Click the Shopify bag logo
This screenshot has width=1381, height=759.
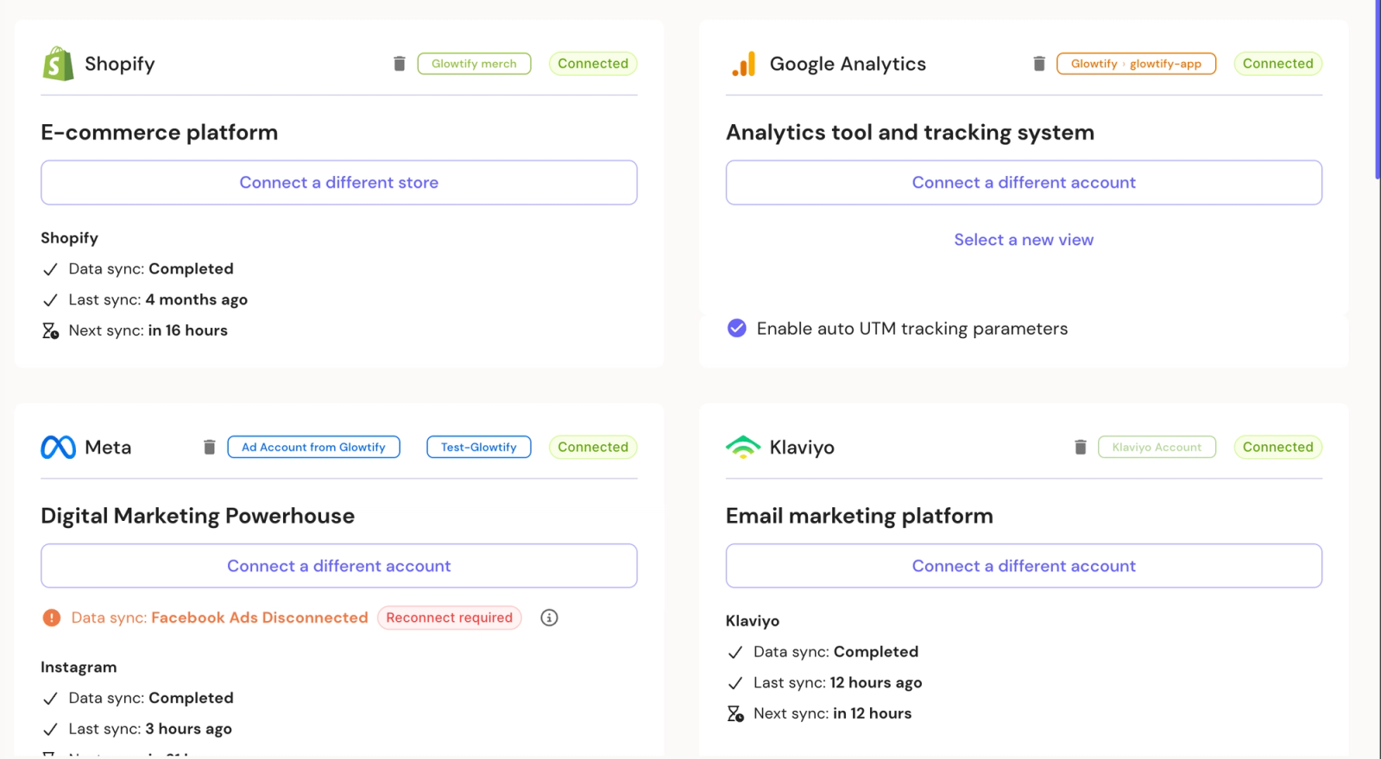pos(58,64)
